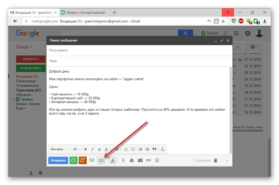The width and height of the screenshot is (279, 185).
Task: Open the text size dropdown
Action: [76, 149]
